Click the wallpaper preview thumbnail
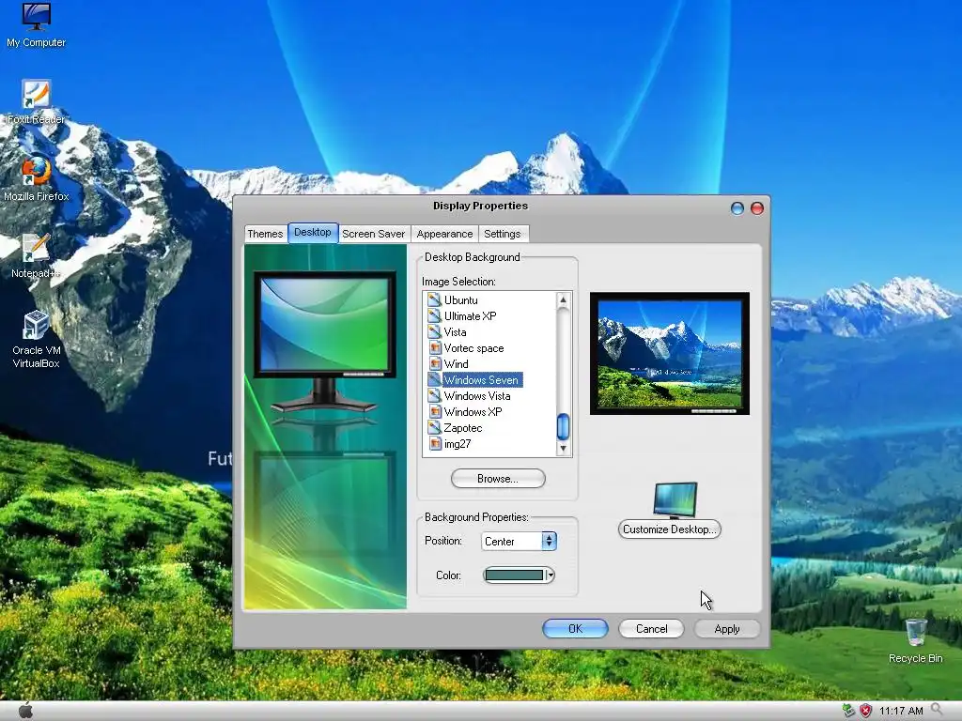This screenshot has height=721, width=962. click(x=669, y=354)
